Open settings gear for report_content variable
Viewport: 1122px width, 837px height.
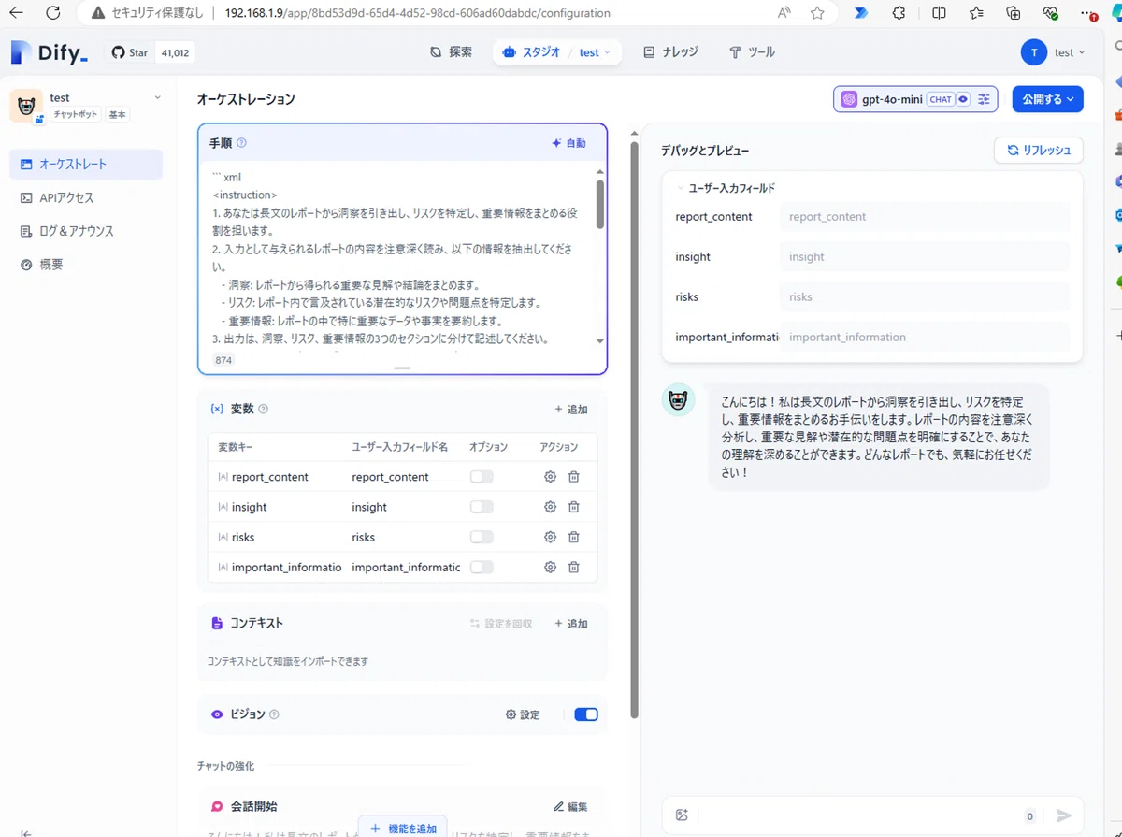(x=550, y=477)
